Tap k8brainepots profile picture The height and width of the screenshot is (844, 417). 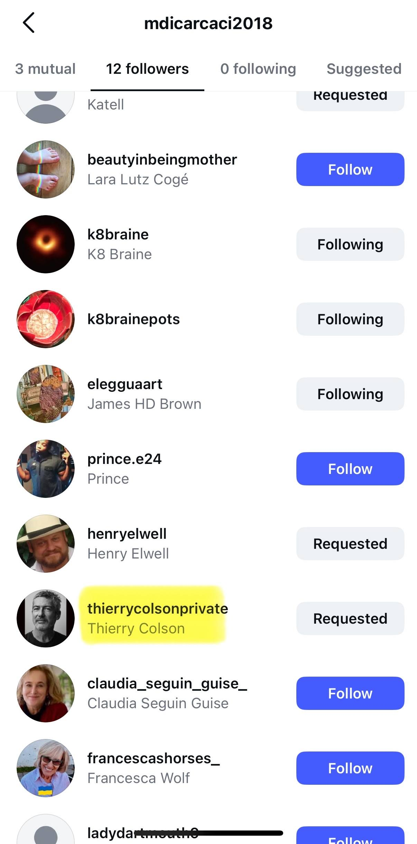[46, 319]
